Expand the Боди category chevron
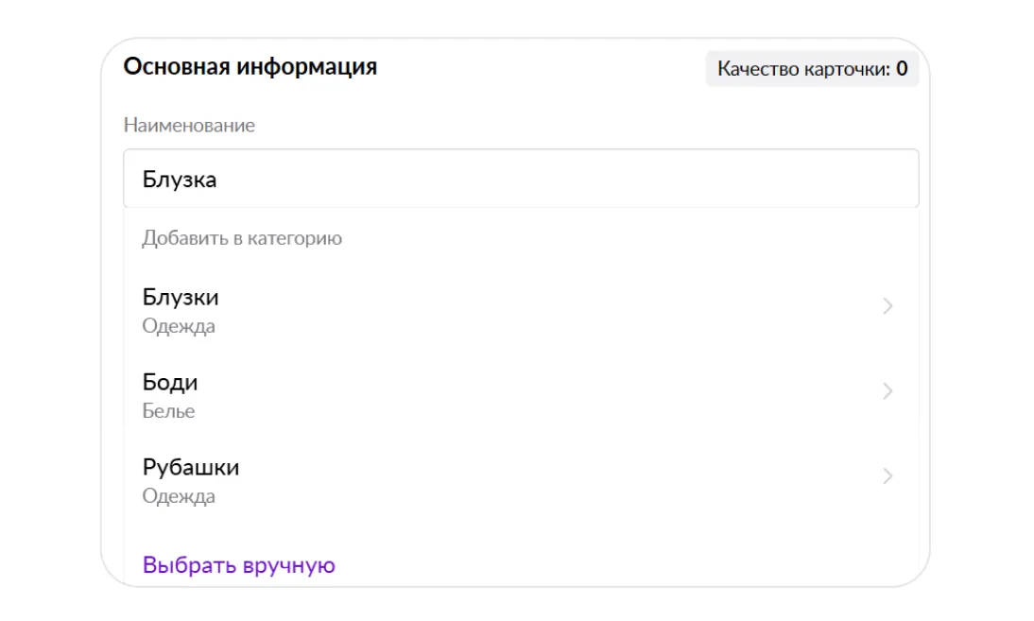The height and width of the screenshot is (621, 1034). (887, 391)
